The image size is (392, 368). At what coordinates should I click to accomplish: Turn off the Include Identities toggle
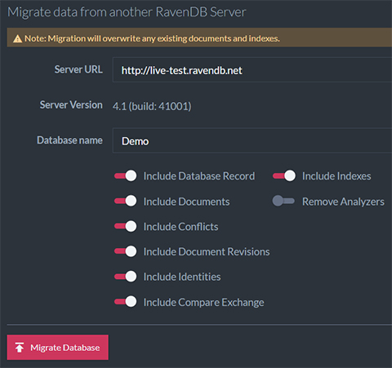coord(126,277)
